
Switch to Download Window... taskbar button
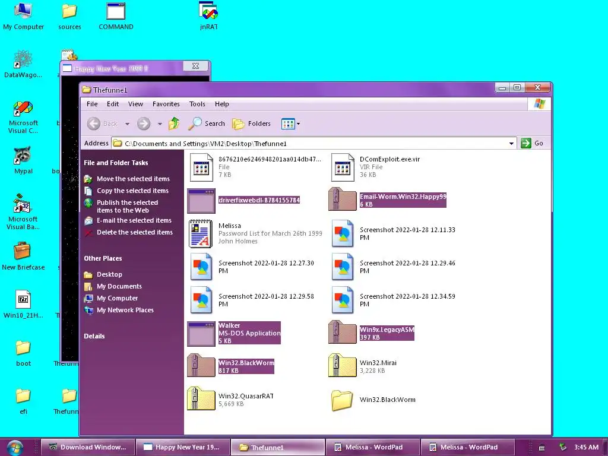(88, 447)
